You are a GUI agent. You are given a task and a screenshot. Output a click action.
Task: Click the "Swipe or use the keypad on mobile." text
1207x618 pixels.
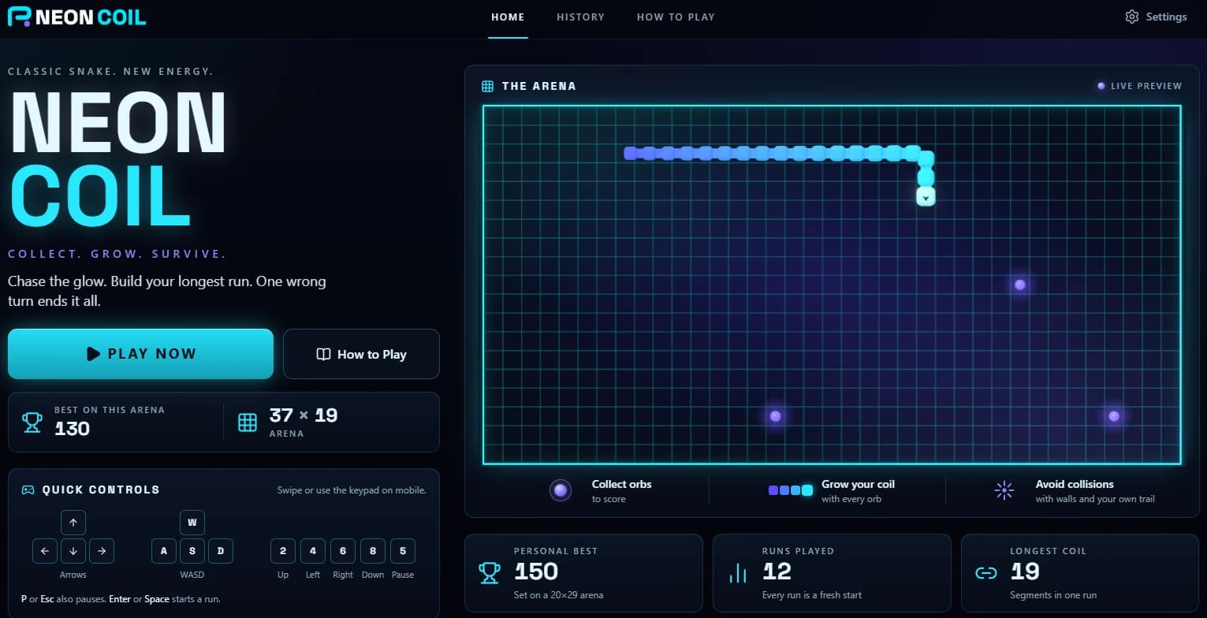point(352,490)
